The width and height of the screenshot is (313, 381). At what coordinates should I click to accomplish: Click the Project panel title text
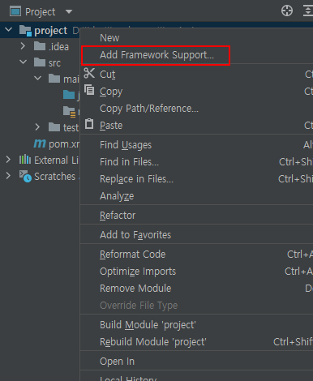[41, 12]
